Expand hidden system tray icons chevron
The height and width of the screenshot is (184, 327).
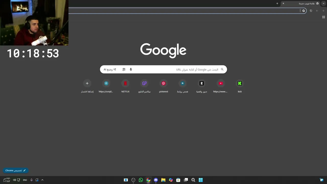pyautogui.click(x=42, y=180)
